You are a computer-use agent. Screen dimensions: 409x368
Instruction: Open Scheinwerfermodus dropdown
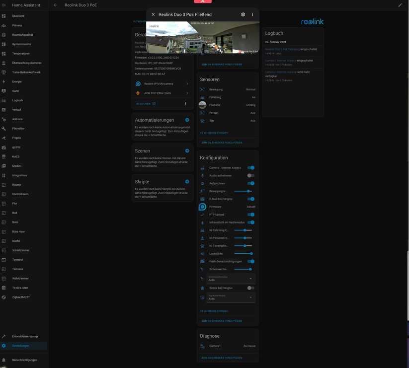(231, 279)
